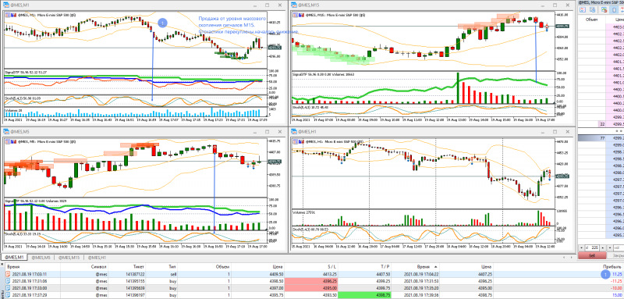Click the @MES,M15 chart window icon

(294, 5)
